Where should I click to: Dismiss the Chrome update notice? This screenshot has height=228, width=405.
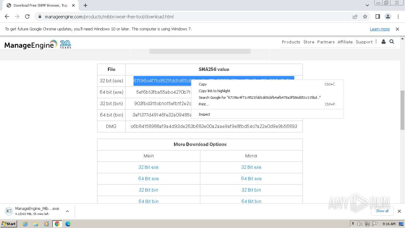click(397, 29)
